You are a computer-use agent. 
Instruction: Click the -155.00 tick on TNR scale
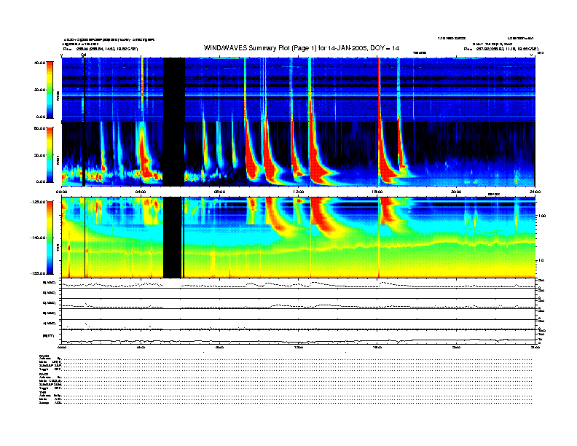(38, 273)
